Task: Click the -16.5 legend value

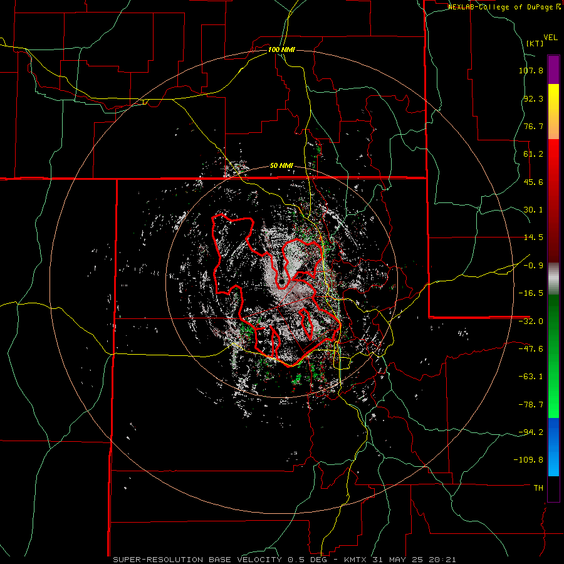Action: (x=531, y=293)
